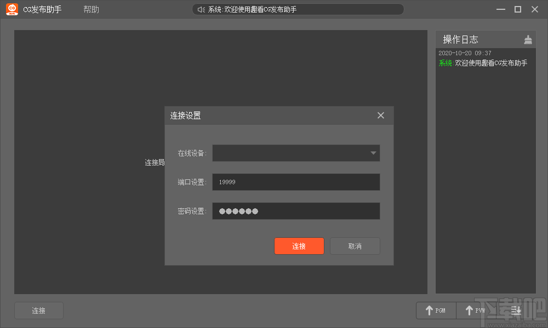
Task: Click the 密码设置 password field
Action: pyautogui.click(x=296, y=210)
